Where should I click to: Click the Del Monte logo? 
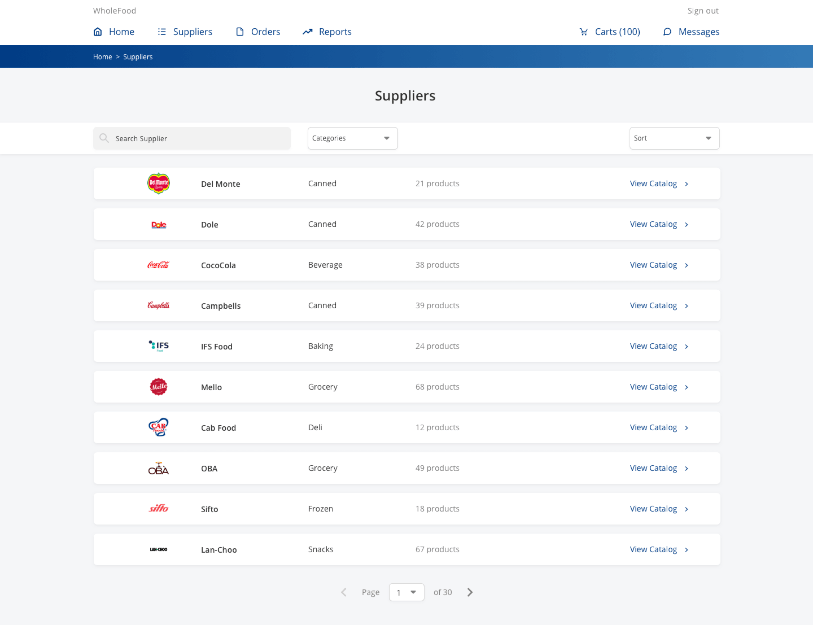(158, 183)
